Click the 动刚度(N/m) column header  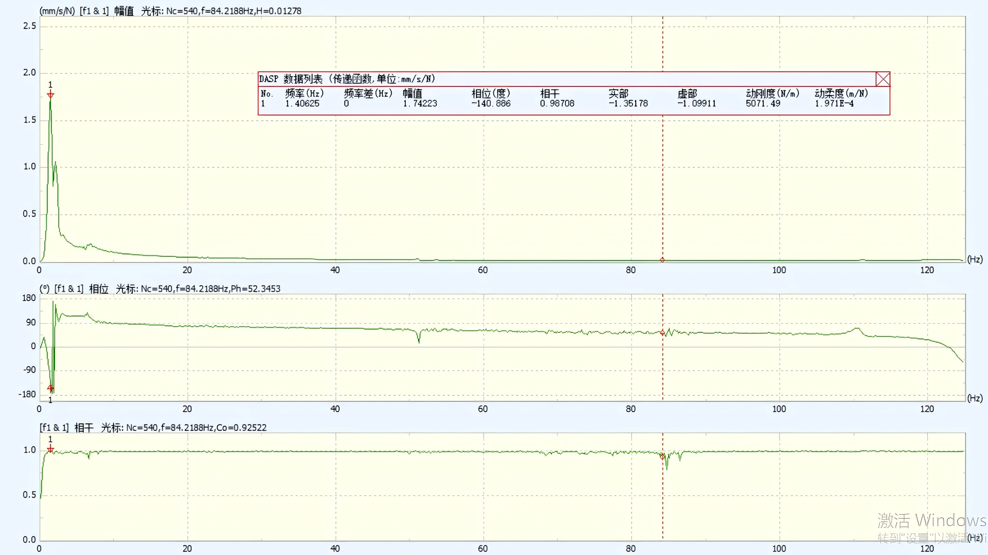[772, 93]
